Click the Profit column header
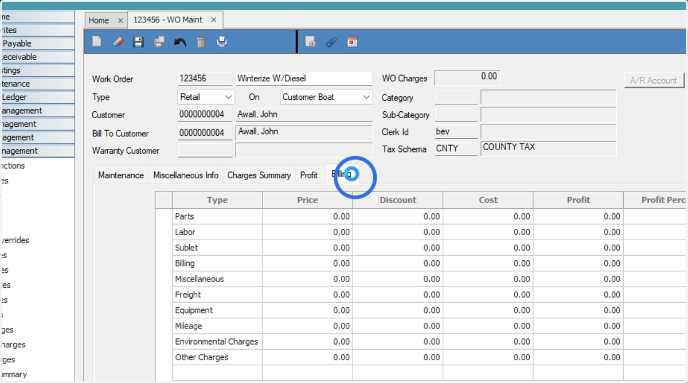Viewport: 688px width, 383px height. coord(578,200)
